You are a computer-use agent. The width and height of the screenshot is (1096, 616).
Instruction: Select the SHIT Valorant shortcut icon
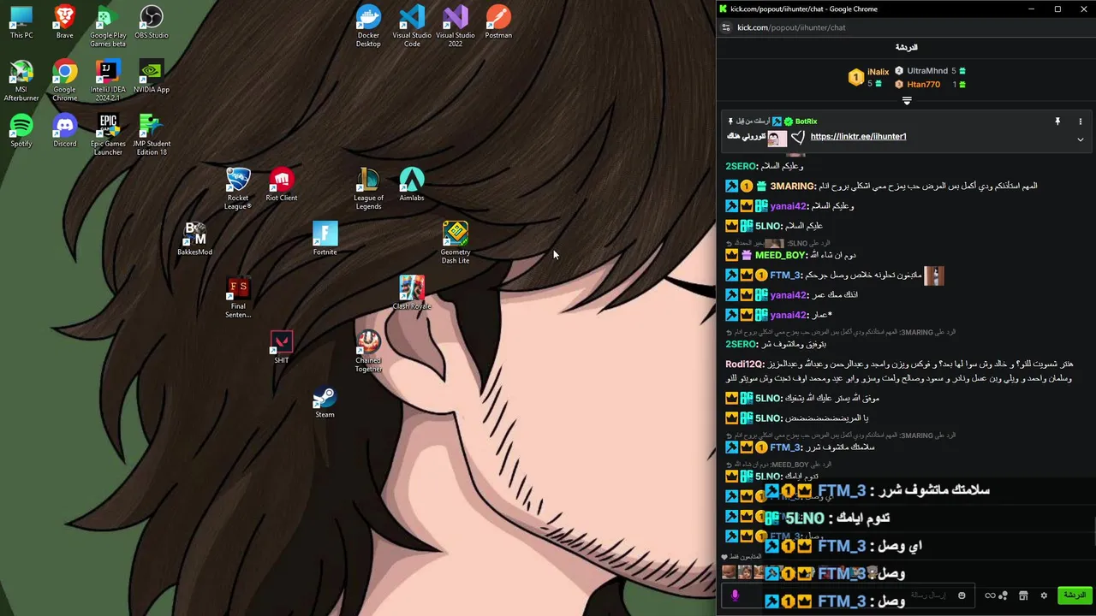pos(282,346)
